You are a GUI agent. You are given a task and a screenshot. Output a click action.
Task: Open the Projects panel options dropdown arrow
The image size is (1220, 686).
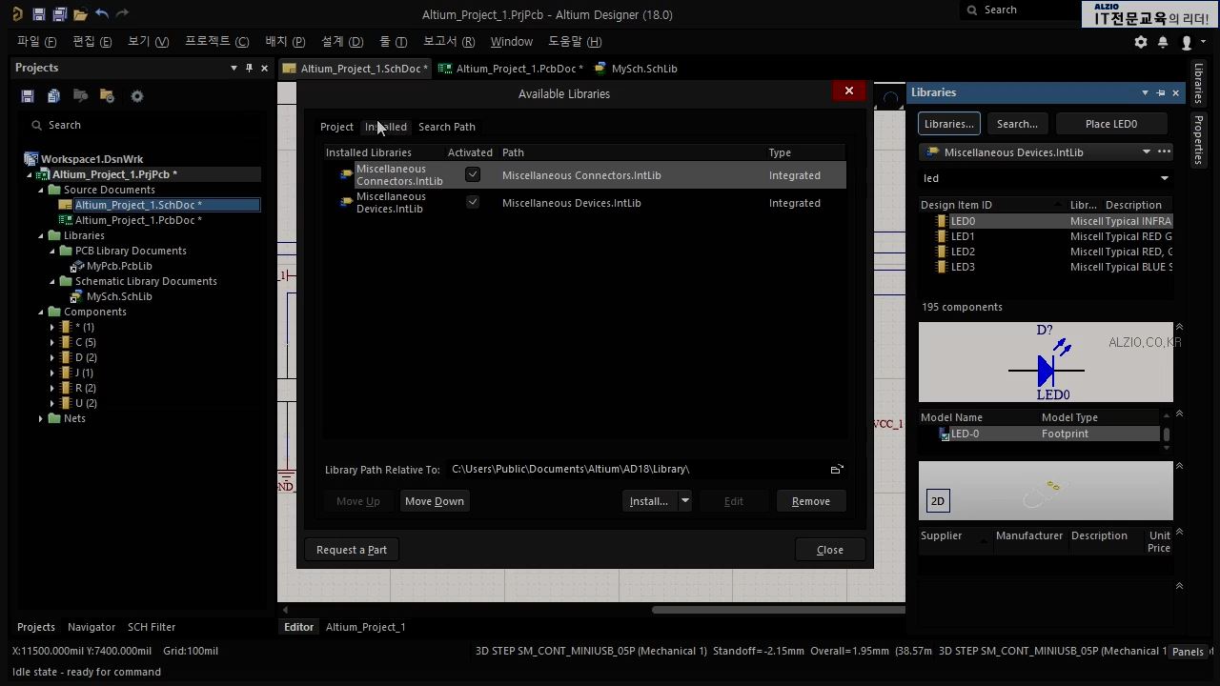234,68
